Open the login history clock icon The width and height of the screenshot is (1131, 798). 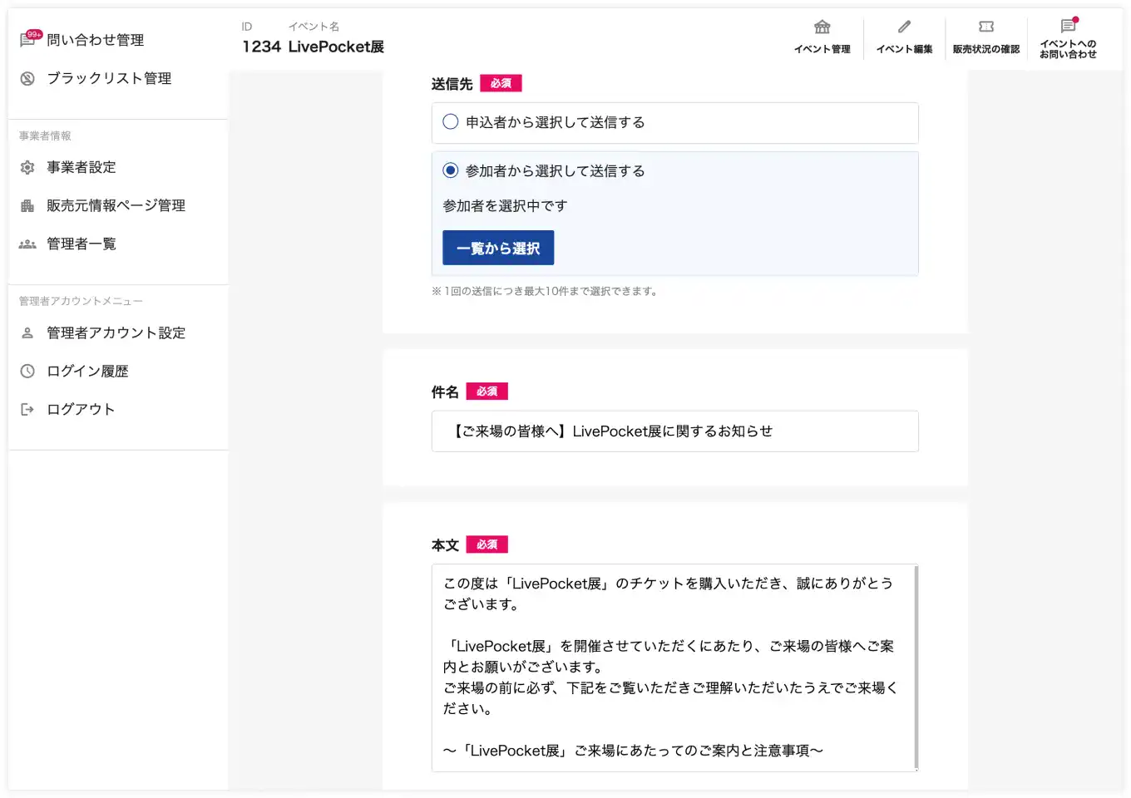pyautogui.click(x=27, y=372)
